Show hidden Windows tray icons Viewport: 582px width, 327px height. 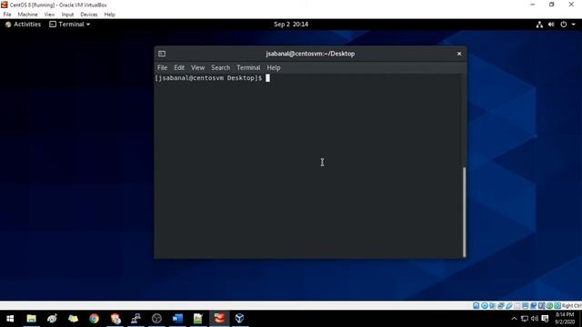pos(514,319)
